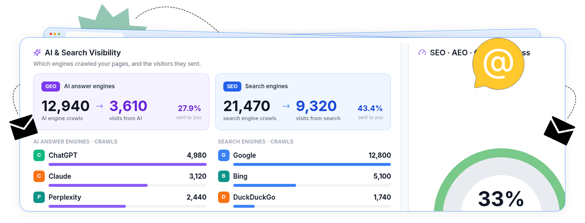Viewport: 585px width, 223px height.
Task: Click the purple GEO badge
Action: [51, 86]
